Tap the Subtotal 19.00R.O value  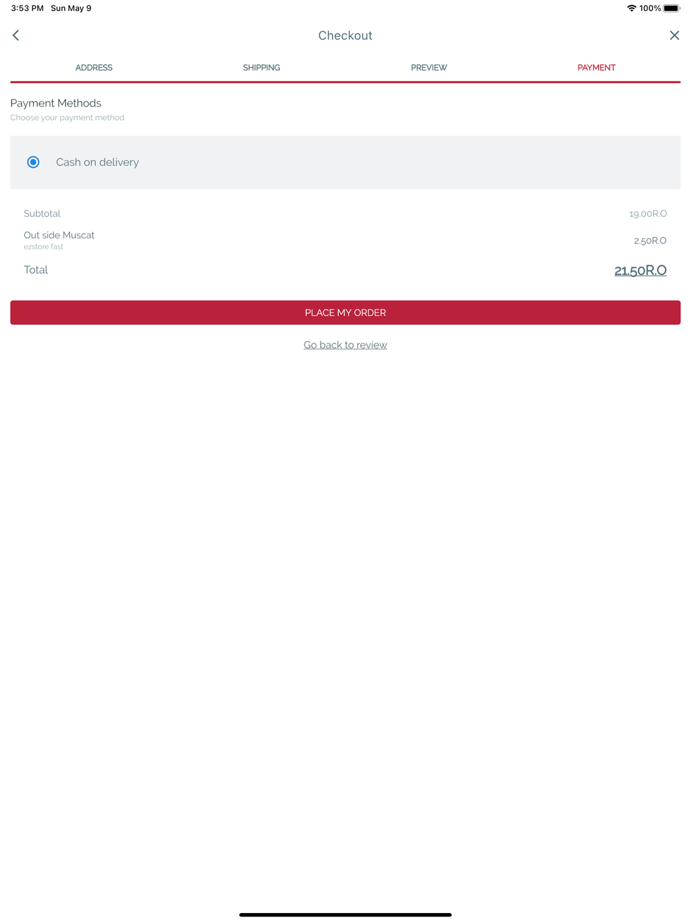point(648,214)
